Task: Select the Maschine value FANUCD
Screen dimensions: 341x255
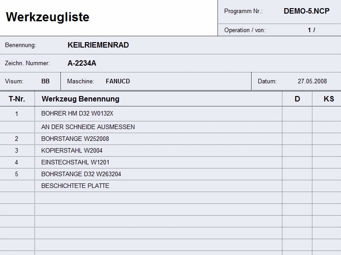Action: 118,82
